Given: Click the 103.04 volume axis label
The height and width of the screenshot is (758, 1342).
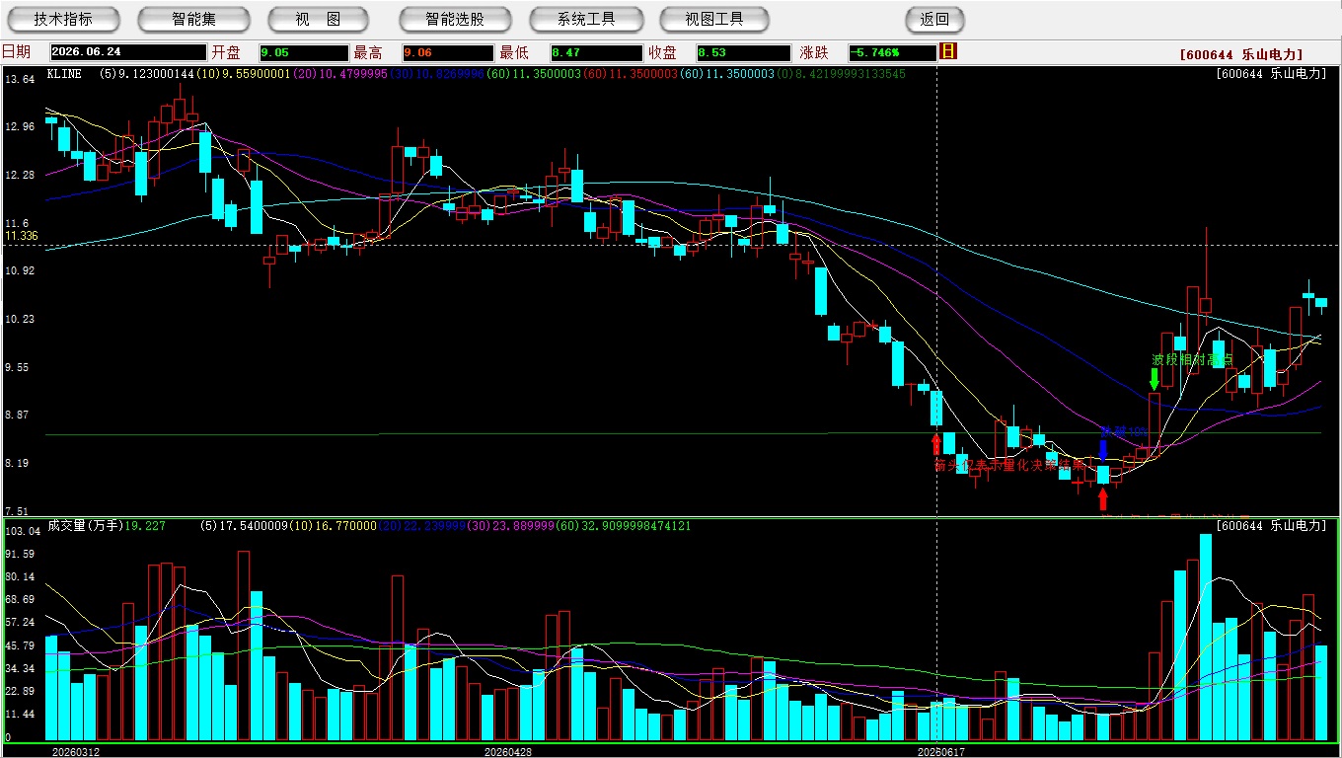Looking at the screenshot, I should [22, 531].
